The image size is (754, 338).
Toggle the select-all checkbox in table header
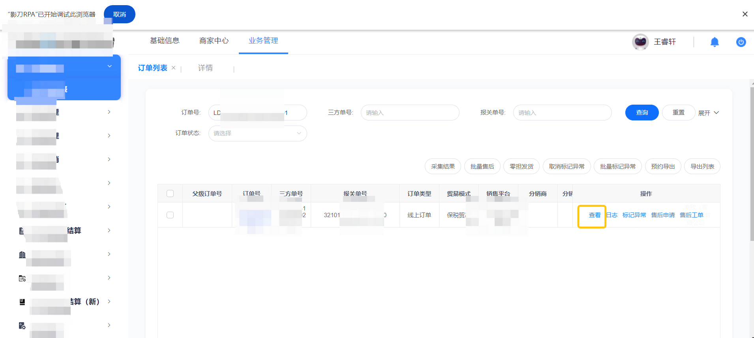[x=170, y=193]
